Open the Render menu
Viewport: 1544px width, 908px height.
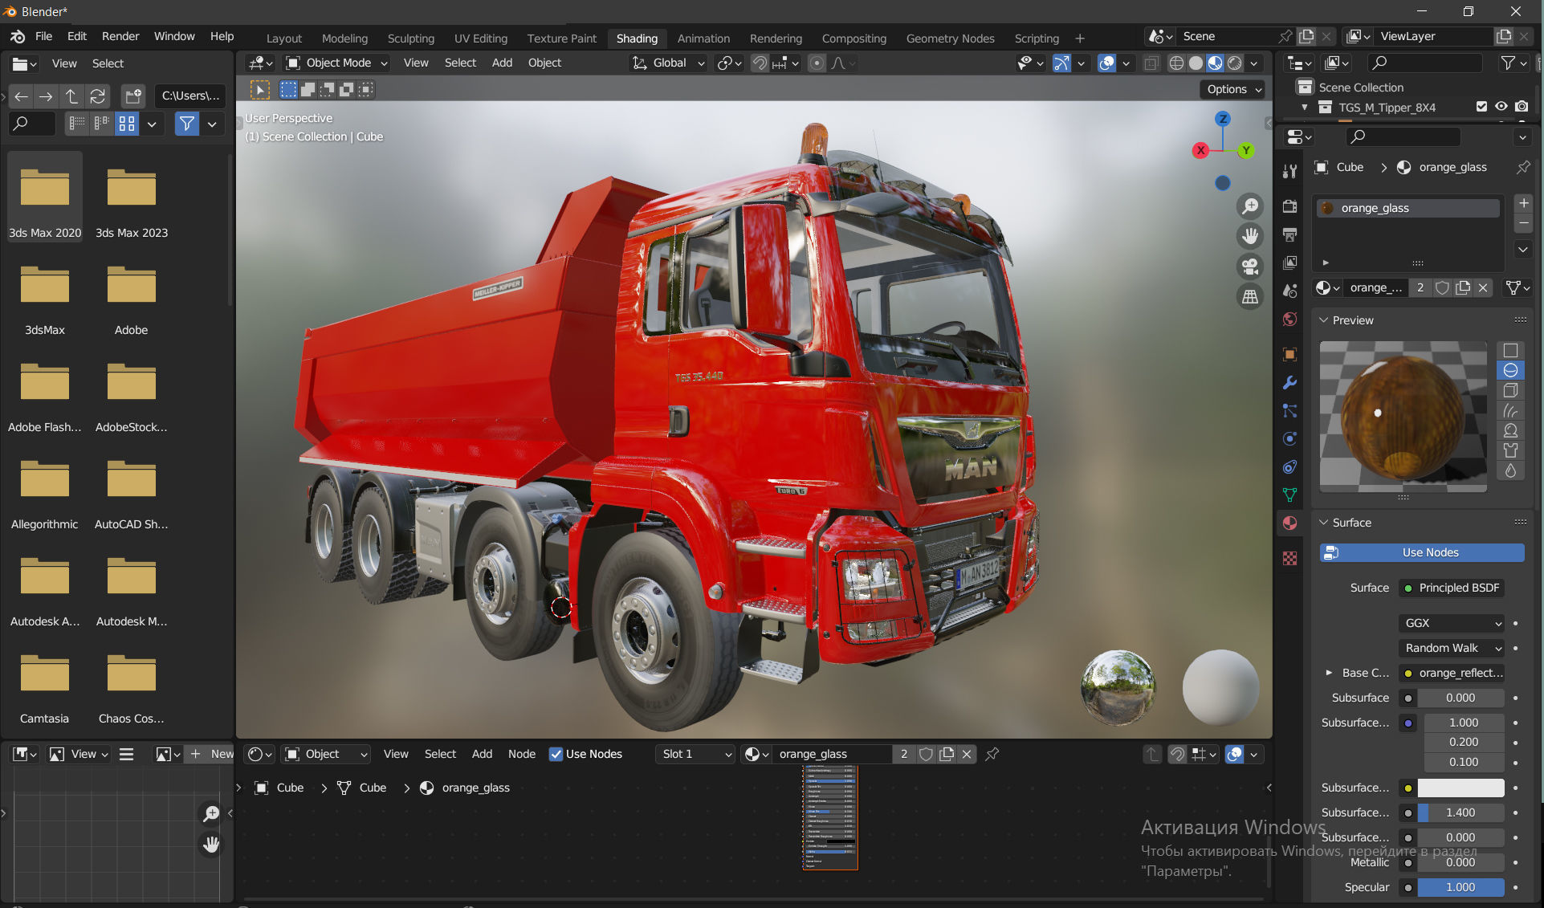point(120,36)
